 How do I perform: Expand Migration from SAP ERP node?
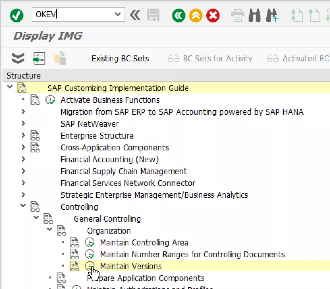point(23,112)
